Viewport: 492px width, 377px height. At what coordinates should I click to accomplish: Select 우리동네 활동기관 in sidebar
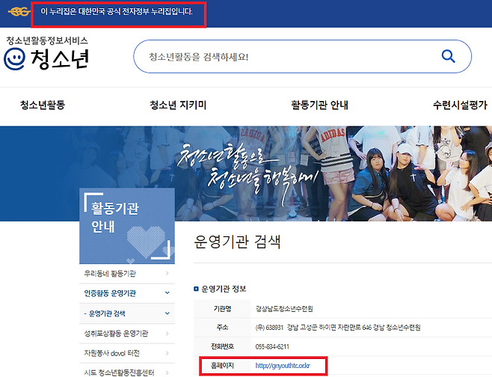coord(110,274)
